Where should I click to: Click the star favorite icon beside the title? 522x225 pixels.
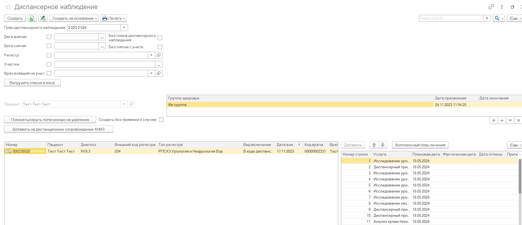[x=8, y=7]
